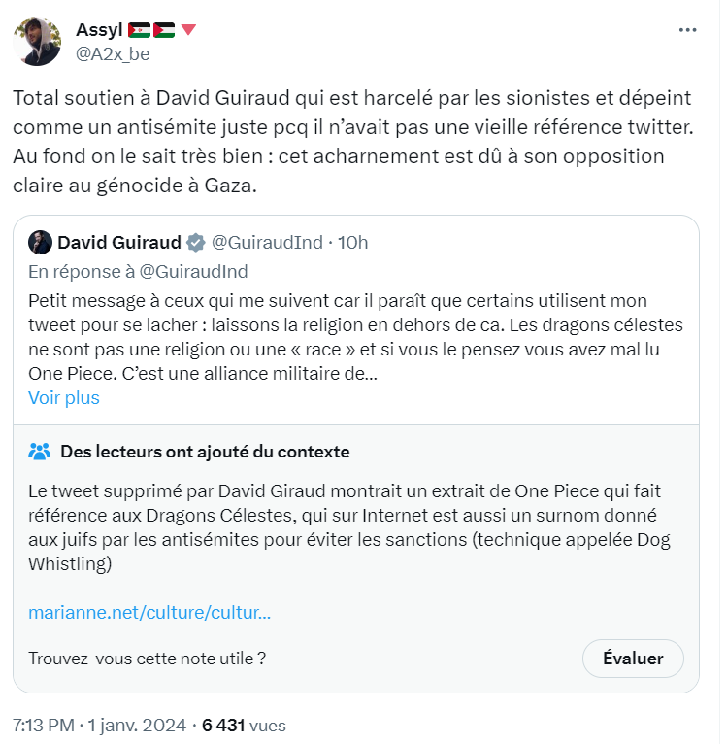Open David Guiraud's name in quoted tweet
The width and height of the screenshot is (727, 744).
[118, 242]
